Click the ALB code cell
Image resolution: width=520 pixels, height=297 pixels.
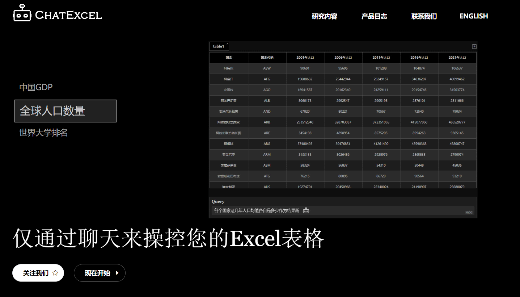coord(267,101)
